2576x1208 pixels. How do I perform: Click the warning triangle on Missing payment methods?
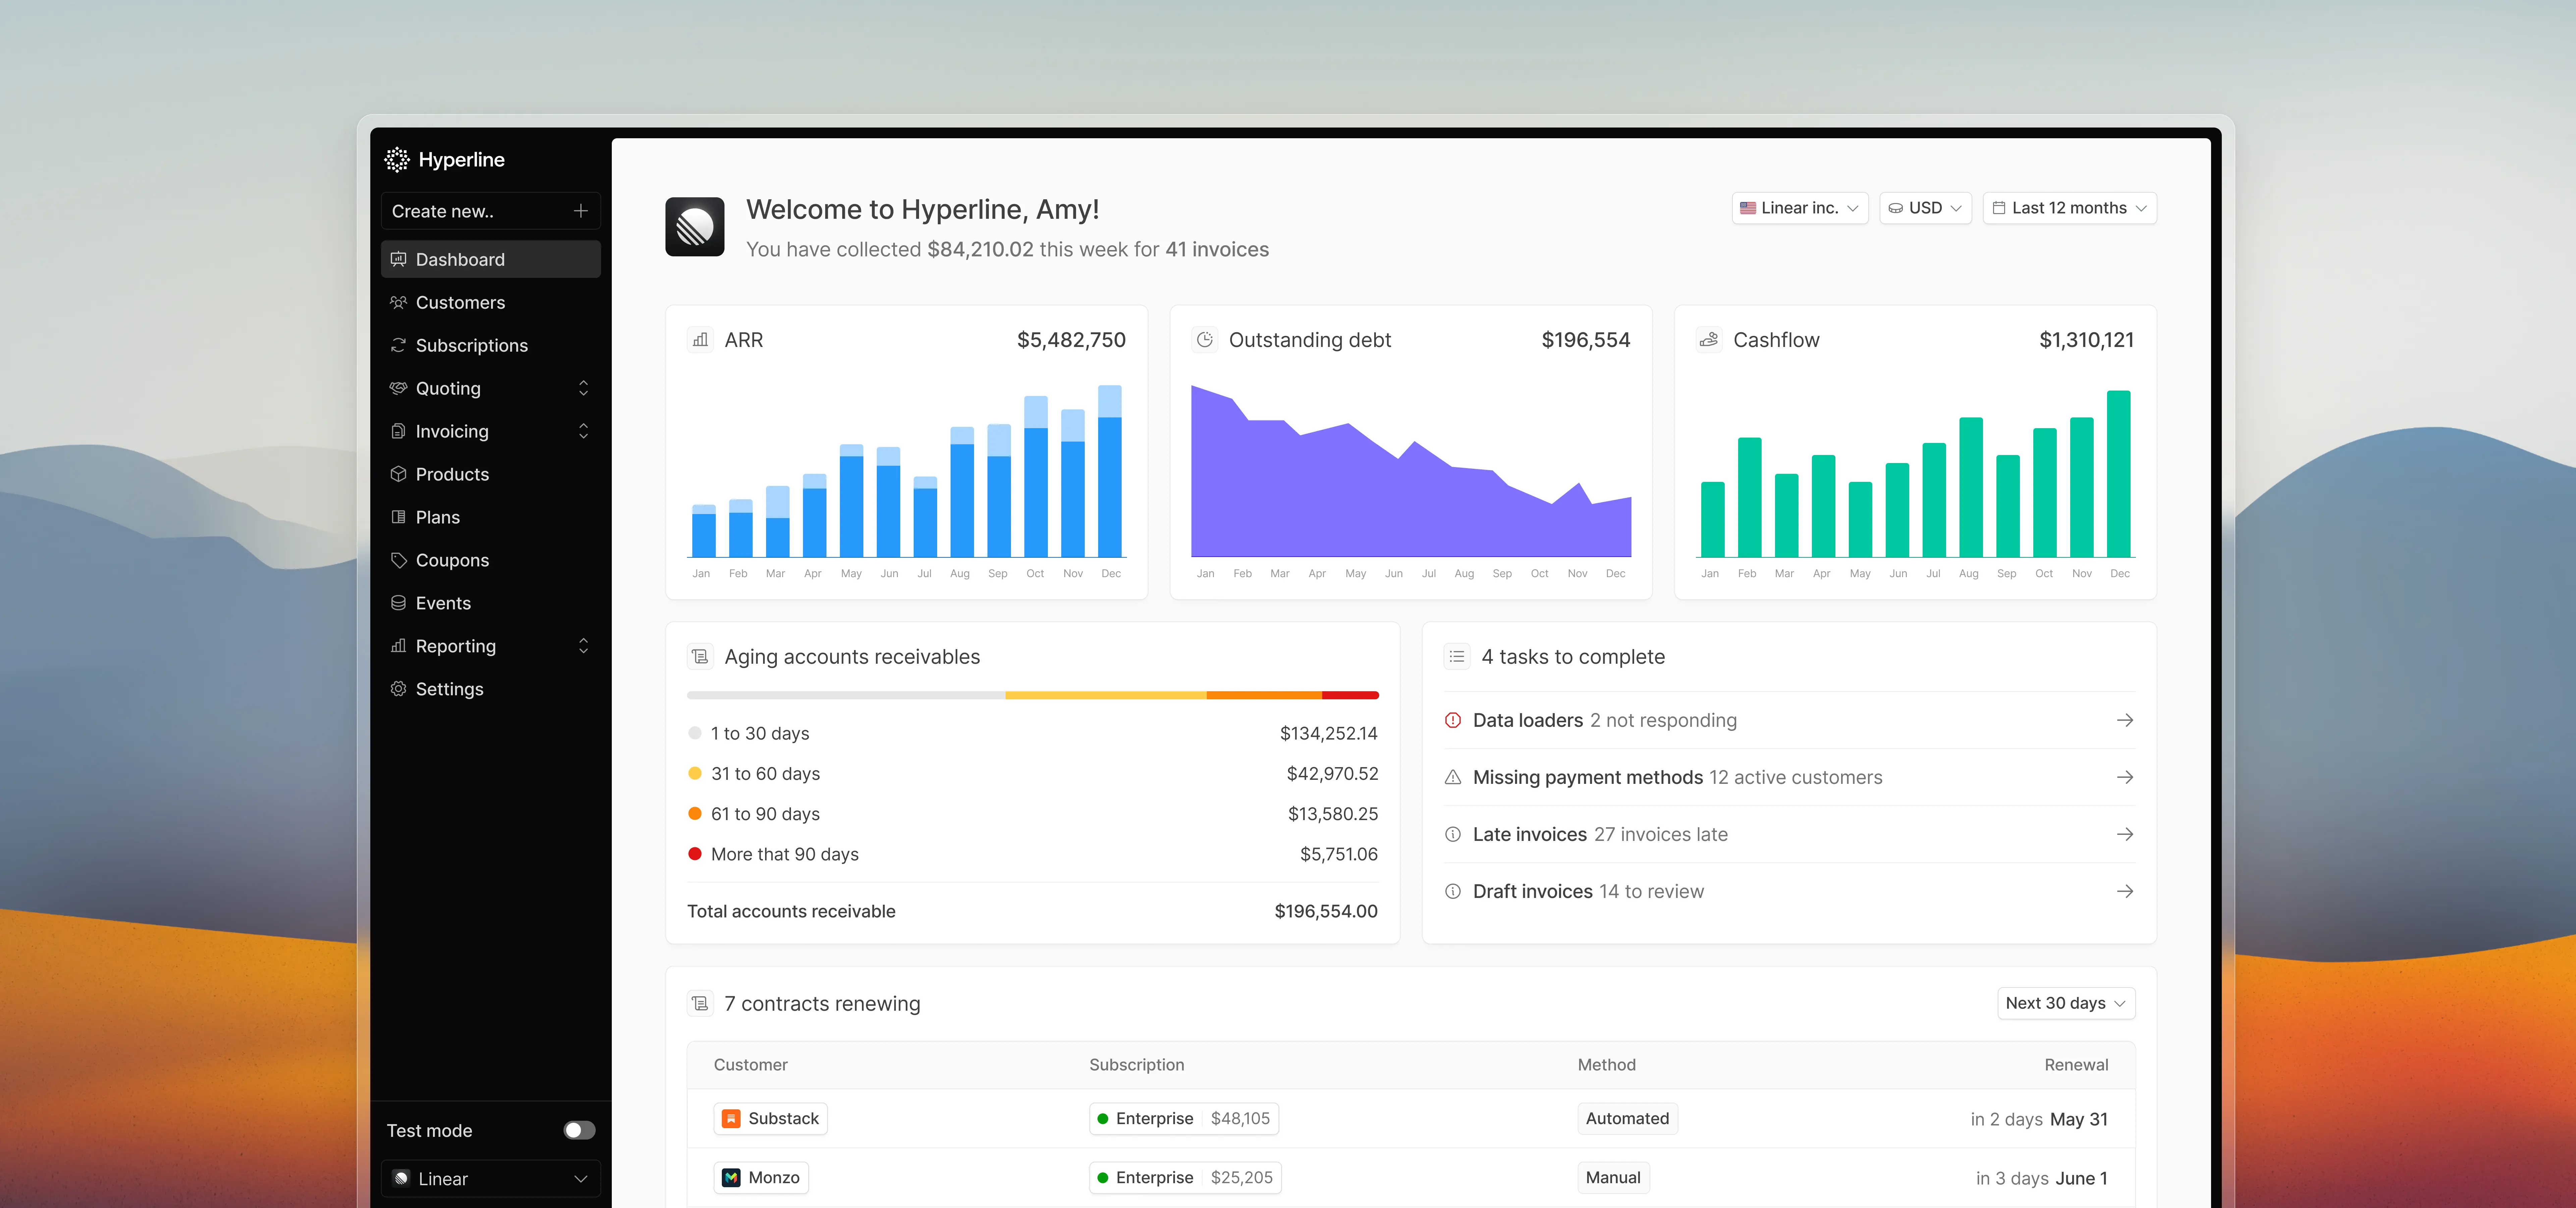(1453, 777)
